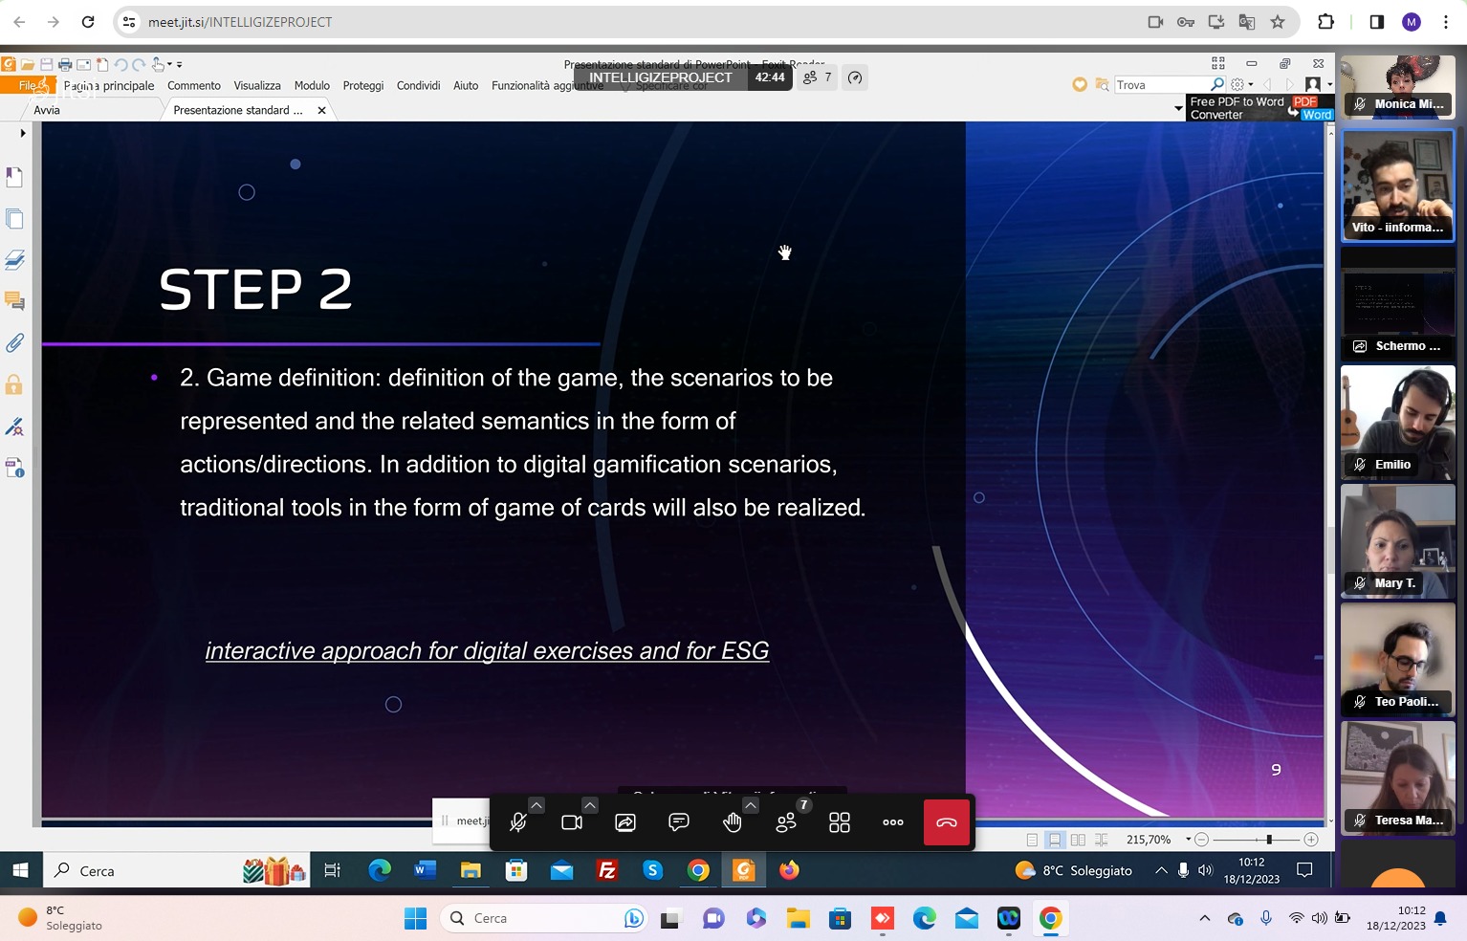The width and height of the screenshot is (1467, 941).
Task: Collapse the ribbon with the black arrow
Action: [x=1178, y=109]
